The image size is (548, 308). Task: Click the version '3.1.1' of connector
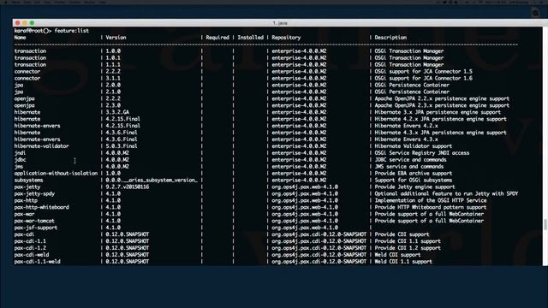tap(113, 78)
